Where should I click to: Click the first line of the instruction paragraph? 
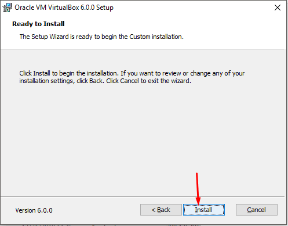click(132, 73)
